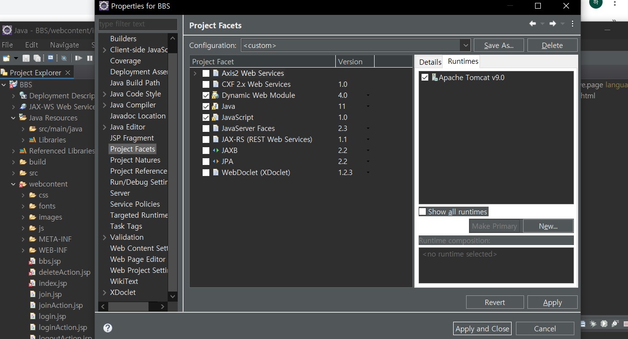Click the Save As... button
The width and height of the screenshot is (628, 339).
coord(499,45)
